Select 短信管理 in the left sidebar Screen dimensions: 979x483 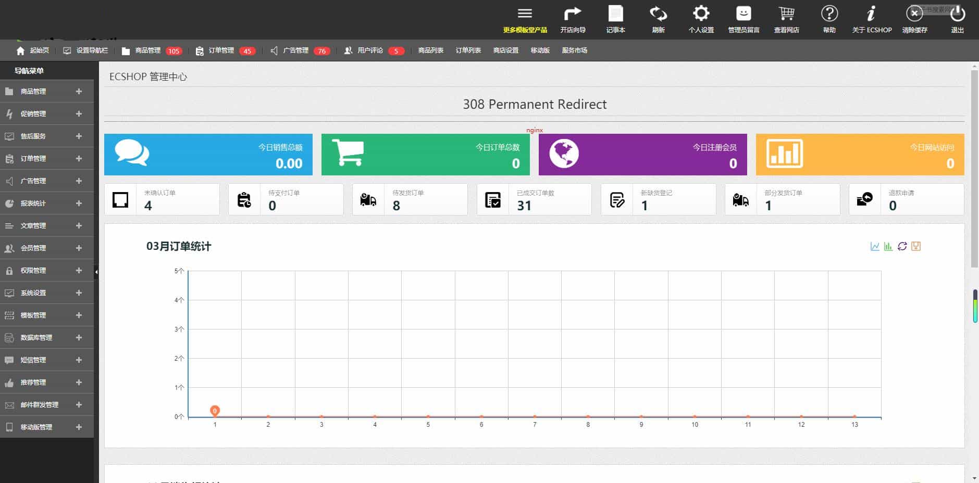point(47,360)
